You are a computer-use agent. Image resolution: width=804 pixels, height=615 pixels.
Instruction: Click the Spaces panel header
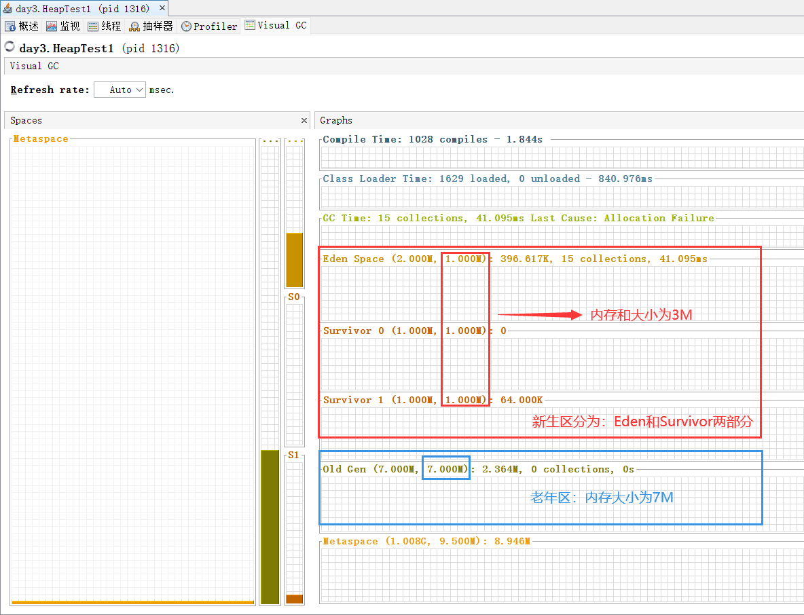click(x=157, y=120)
